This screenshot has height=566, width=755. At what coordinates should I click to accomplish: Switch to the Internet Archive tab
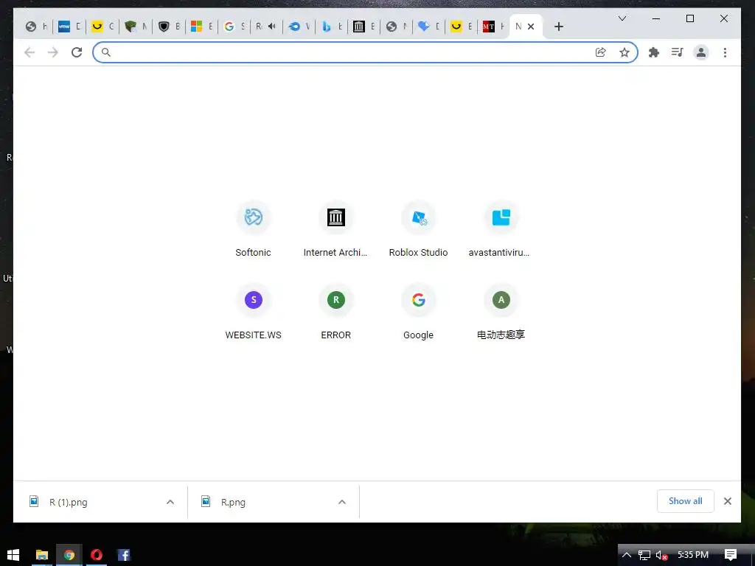pos(364,27)
